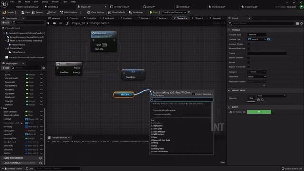
Task: Toggle visibility eye for Level variable
Action: tap(41, 75)
